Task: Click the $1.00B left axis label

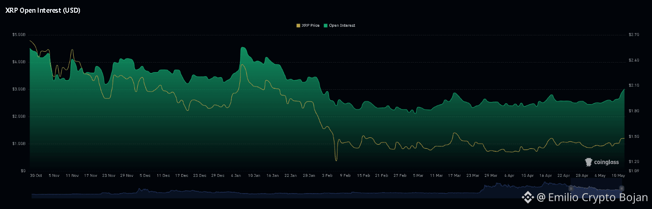Action: [x=19, y=143]
